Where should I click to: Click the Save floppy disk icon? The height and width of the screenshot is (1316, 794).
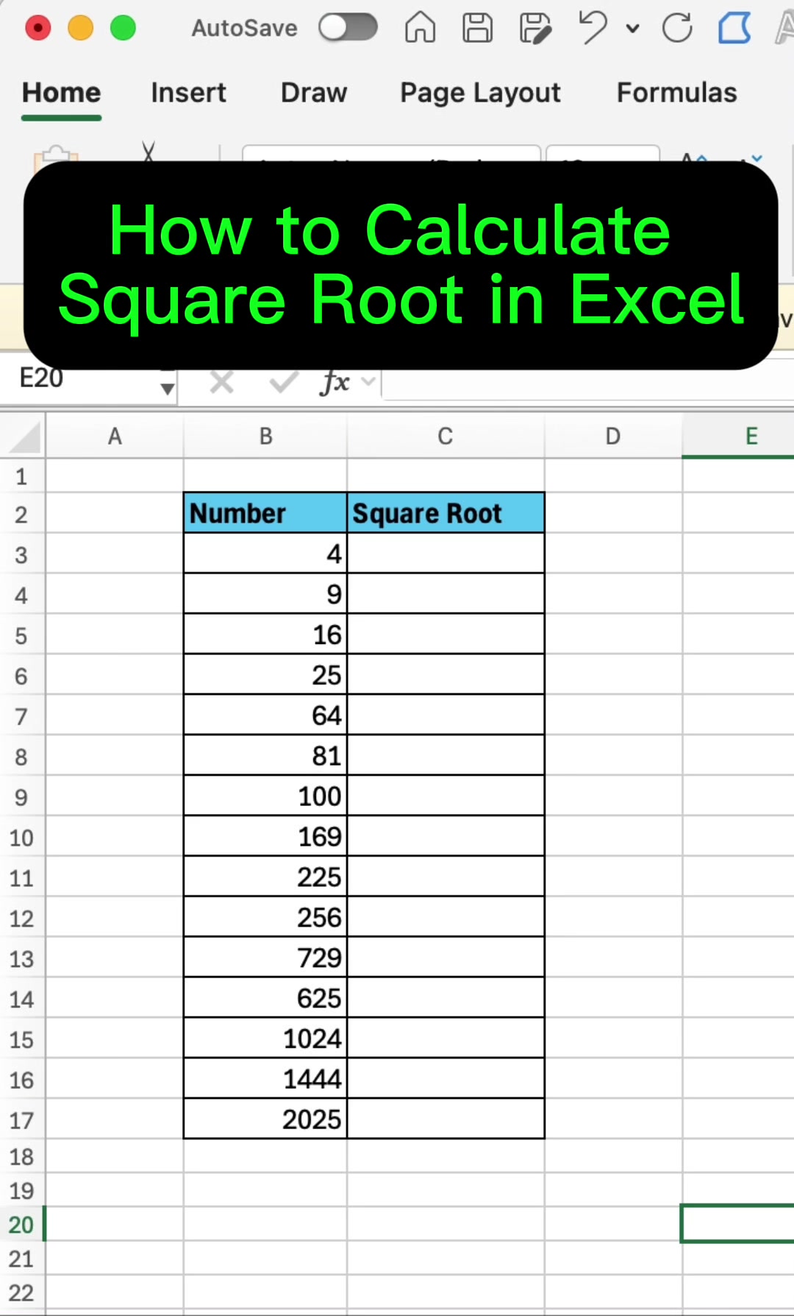click(x=477, y=28)
